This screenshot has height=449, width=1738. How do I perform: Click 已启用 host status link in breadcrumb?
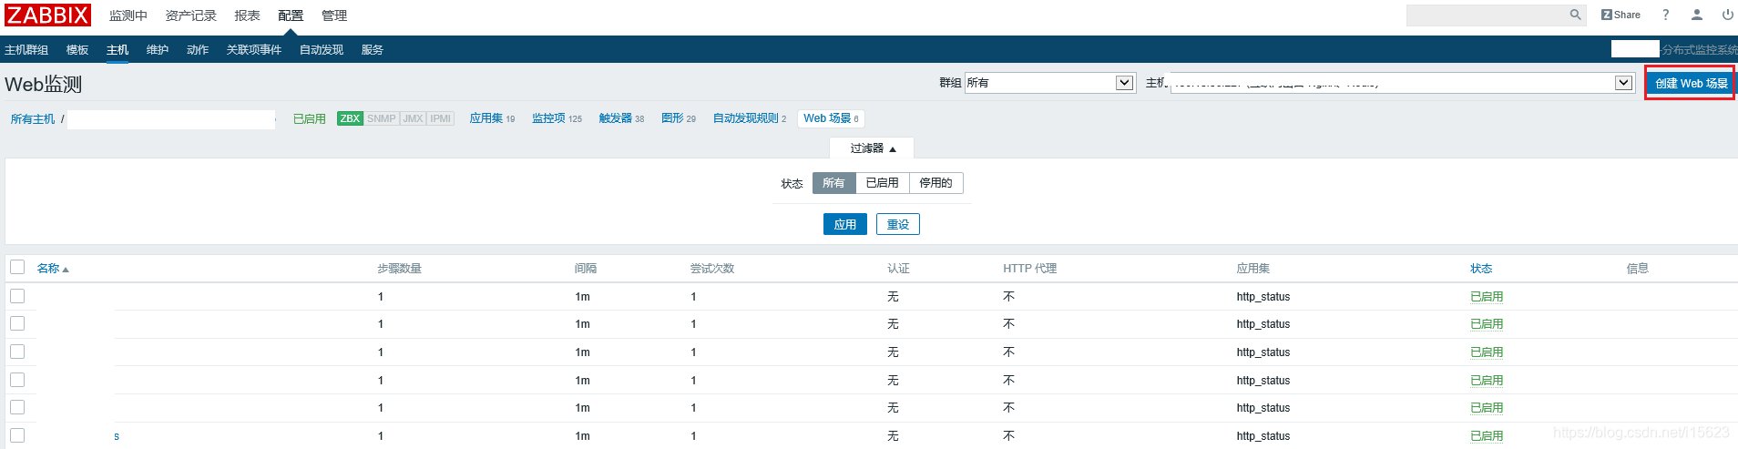(x=310, y=119)
